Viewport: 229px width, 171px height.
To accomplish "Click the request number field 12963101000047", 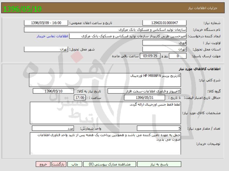I will (164, 23).
